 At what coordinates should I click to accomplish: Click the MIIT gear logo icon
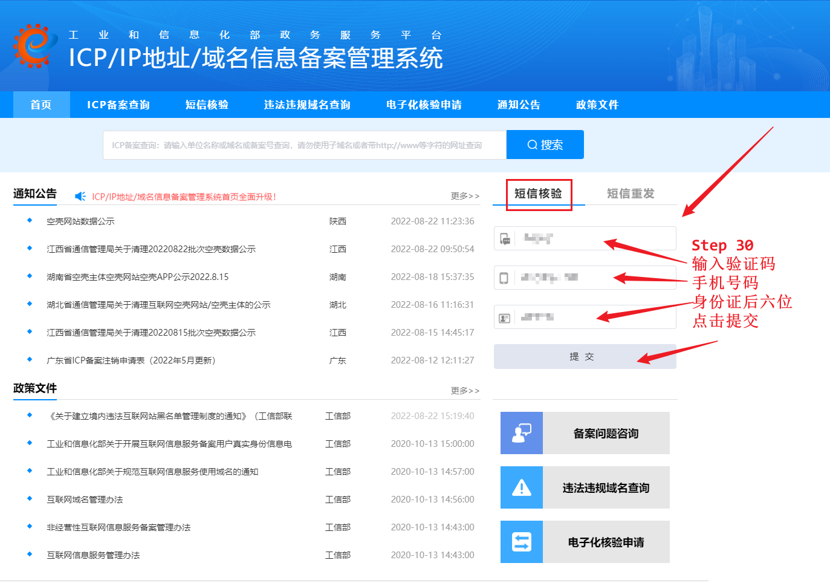(x=35, y=46)
